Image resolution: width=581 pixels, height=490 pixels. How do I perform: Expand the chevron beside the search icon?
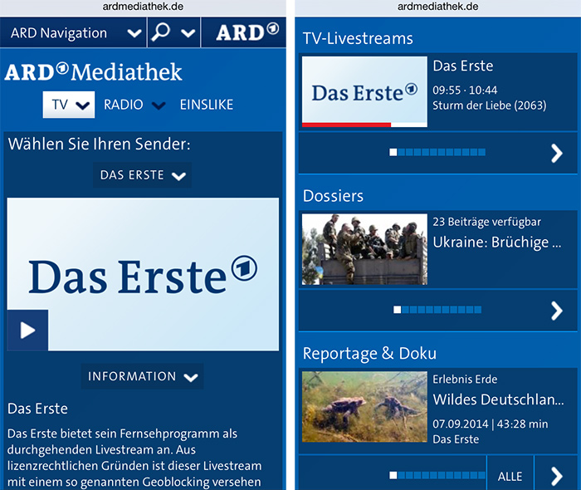click(188, 33)
